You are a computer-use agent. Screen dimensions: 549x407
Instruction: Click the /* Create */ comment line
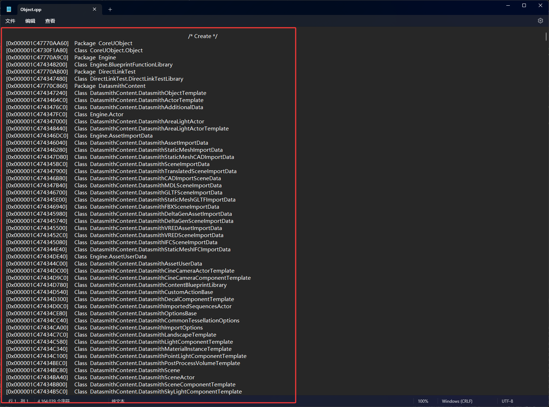click(203, 36)
